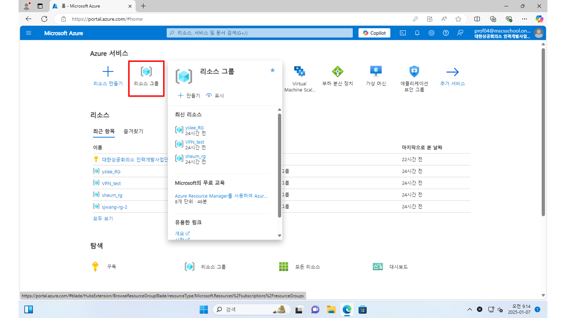Switch to 최근 항목 tab

[x=104, y=131]
